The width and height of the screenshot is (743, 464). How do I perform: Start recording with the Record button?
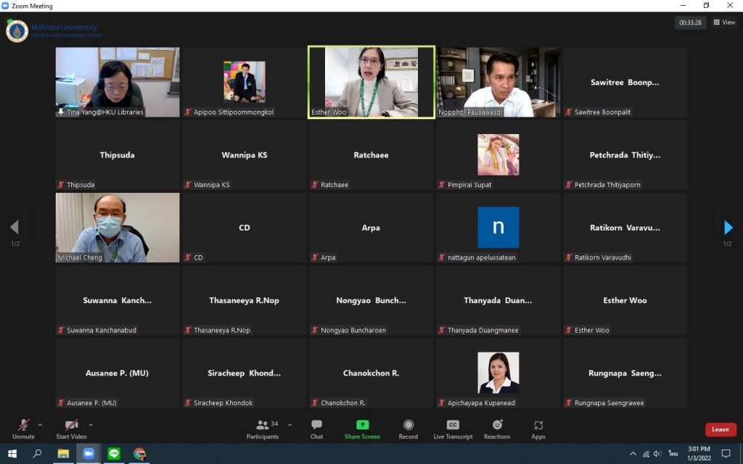pyautogui.click(x=408, y=428)
